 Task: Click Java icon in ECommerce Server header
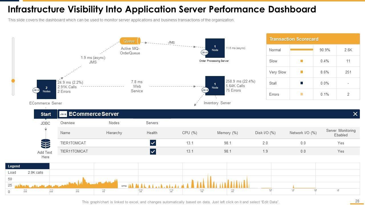click(63, 114)
